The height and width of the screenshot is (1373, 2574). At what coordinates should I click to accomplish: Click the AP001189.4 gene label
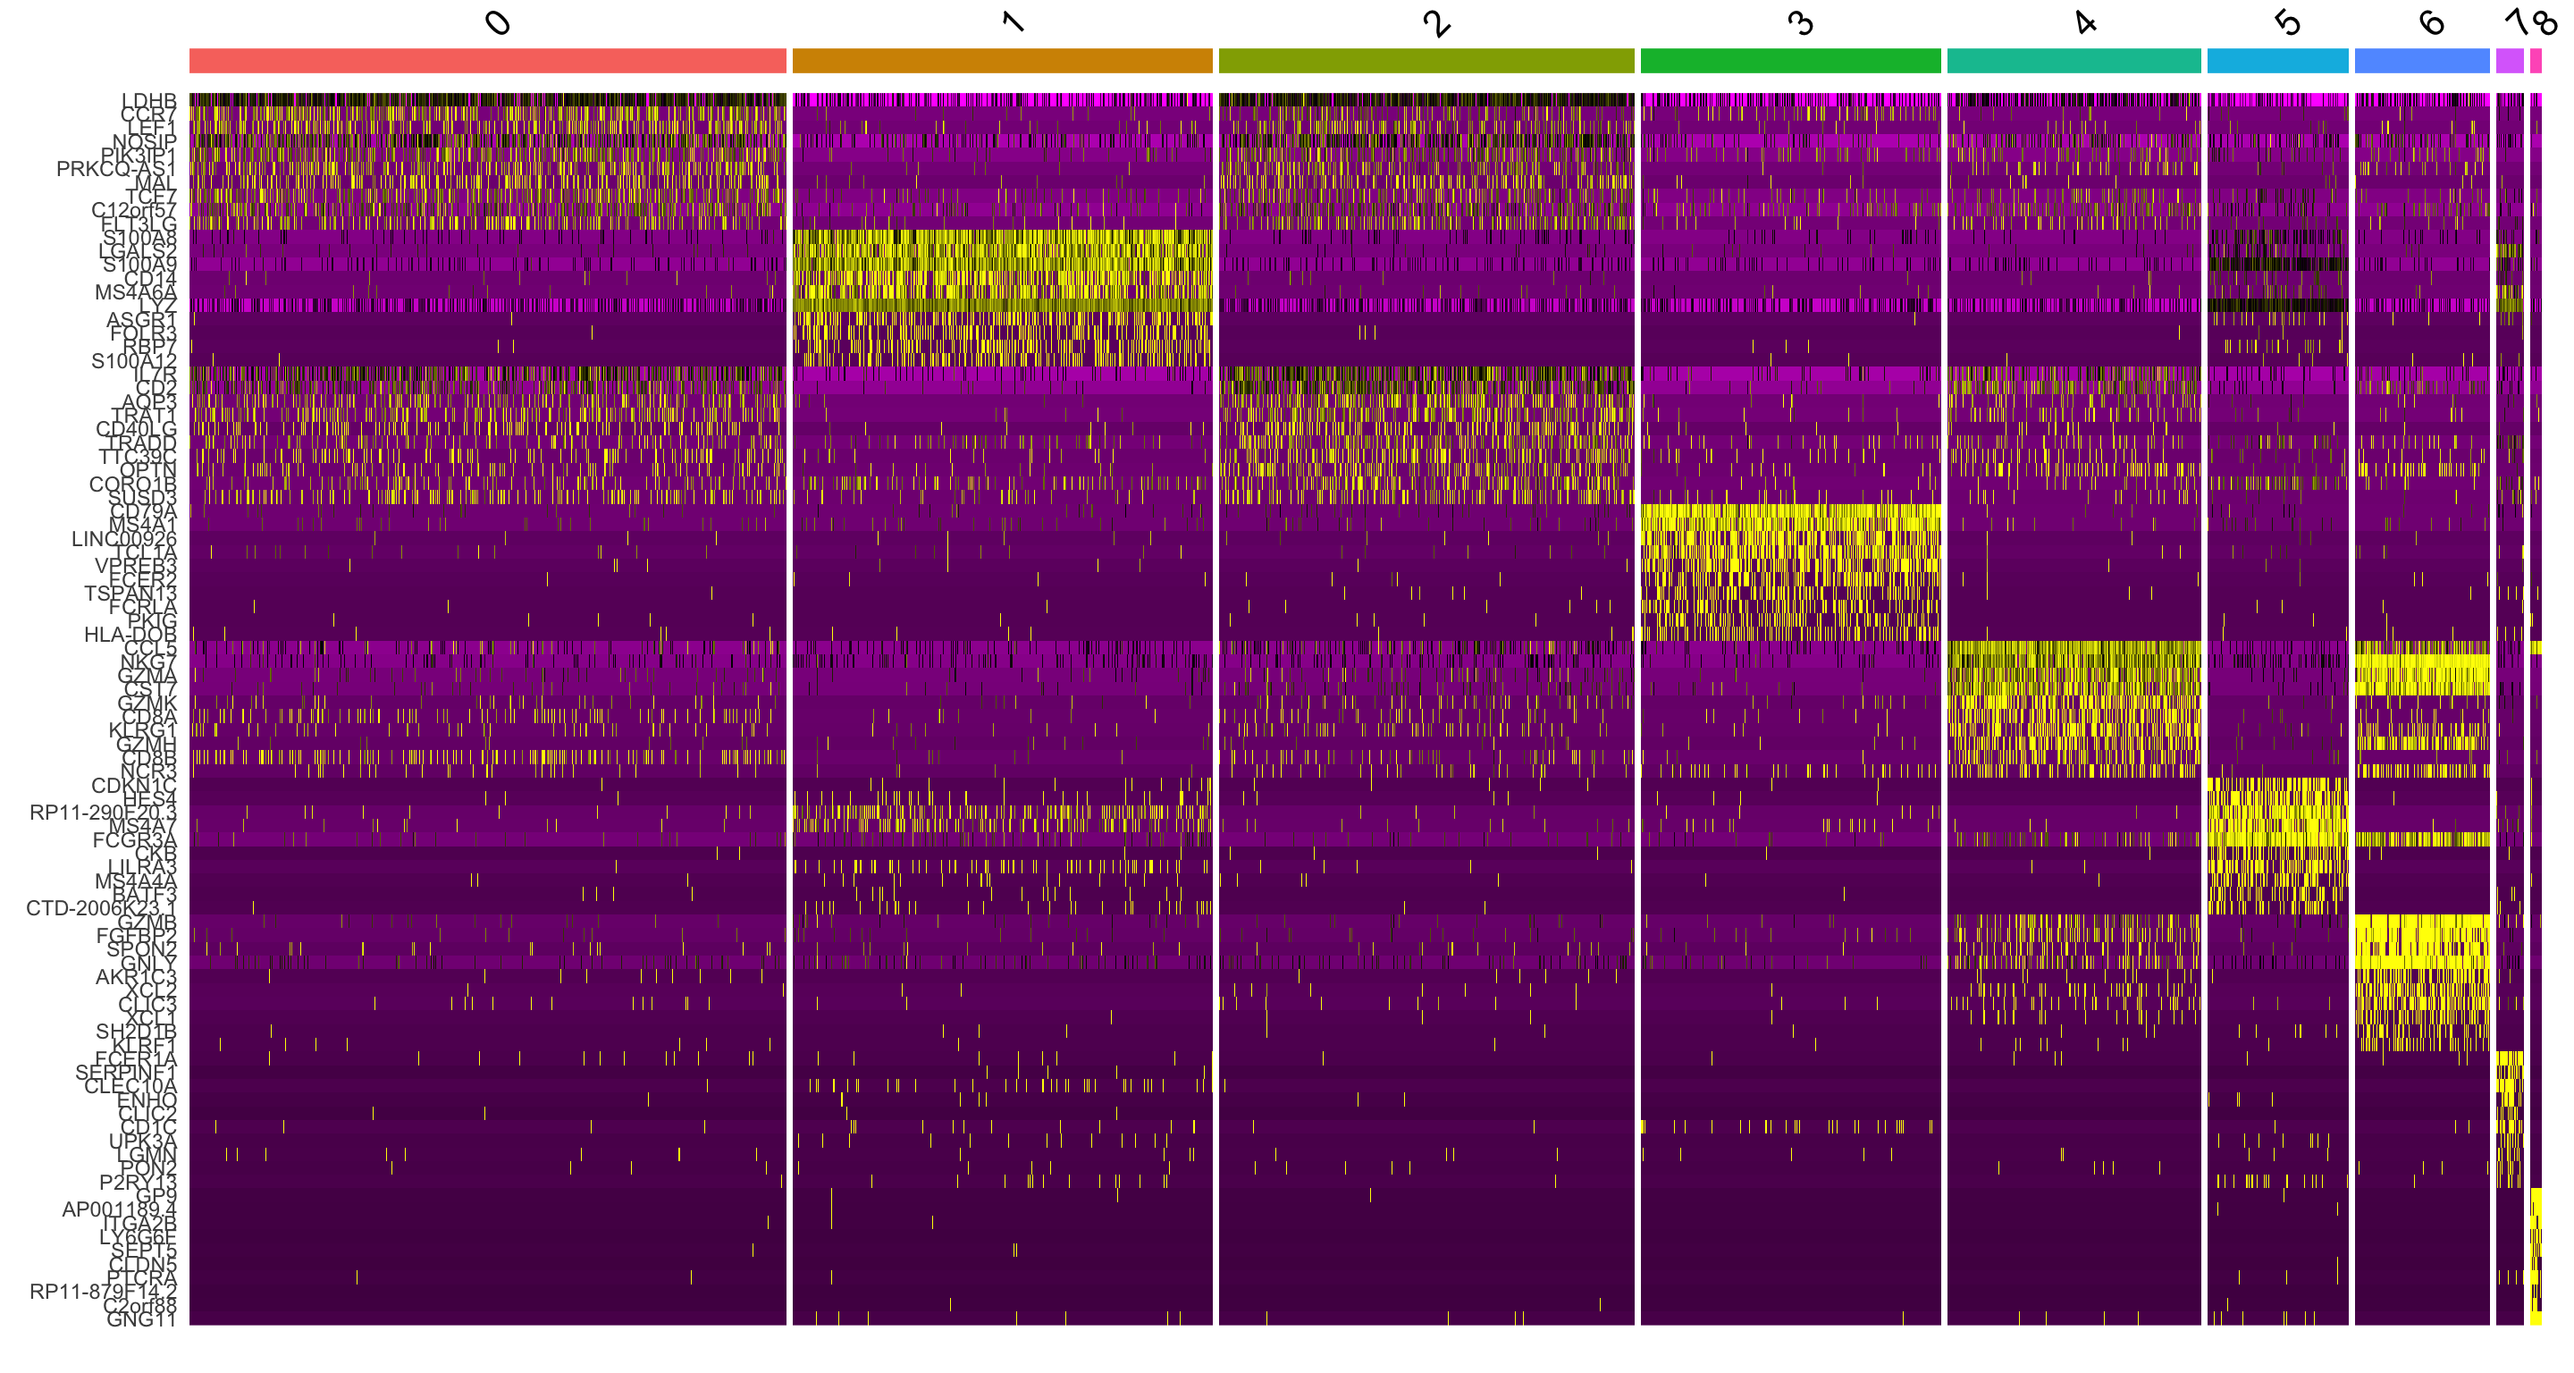point(118,1209)
